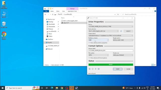This screenshot has height=90, width=161.
Task: Open Application Tools ribbon tab
Action: pos(72,11)
